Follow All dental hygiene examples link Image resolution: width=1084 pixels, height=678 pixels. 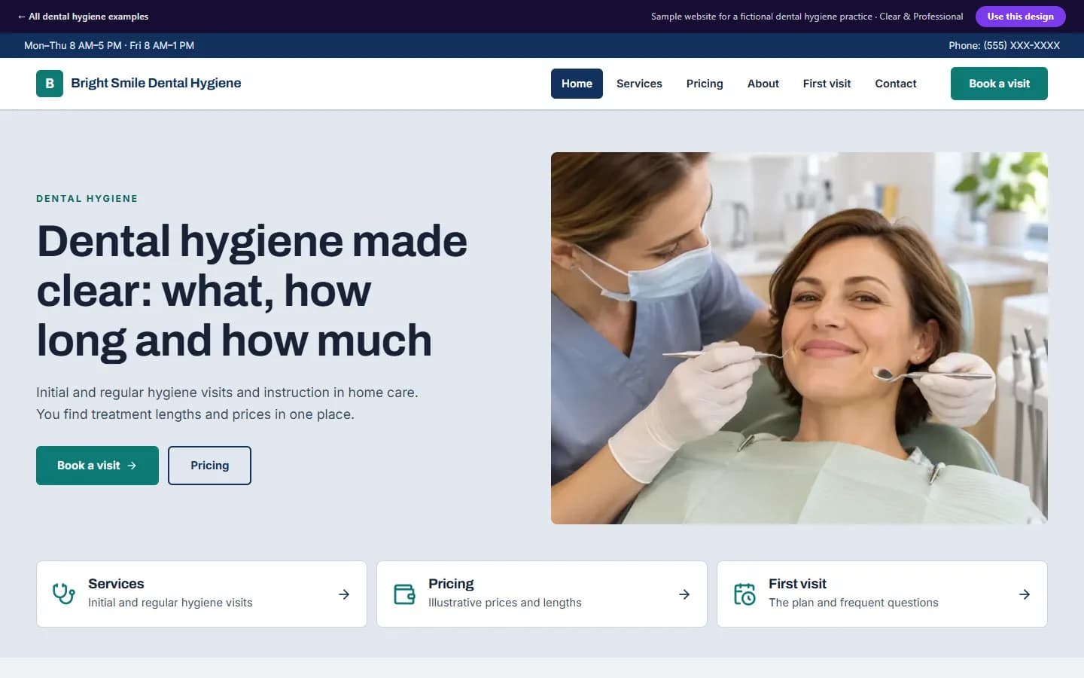pos(83,17)
